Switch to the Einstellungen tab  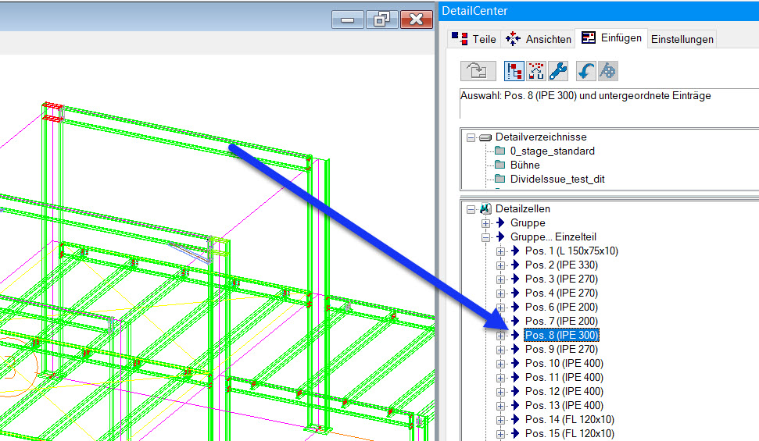click(x=682, y=39)
